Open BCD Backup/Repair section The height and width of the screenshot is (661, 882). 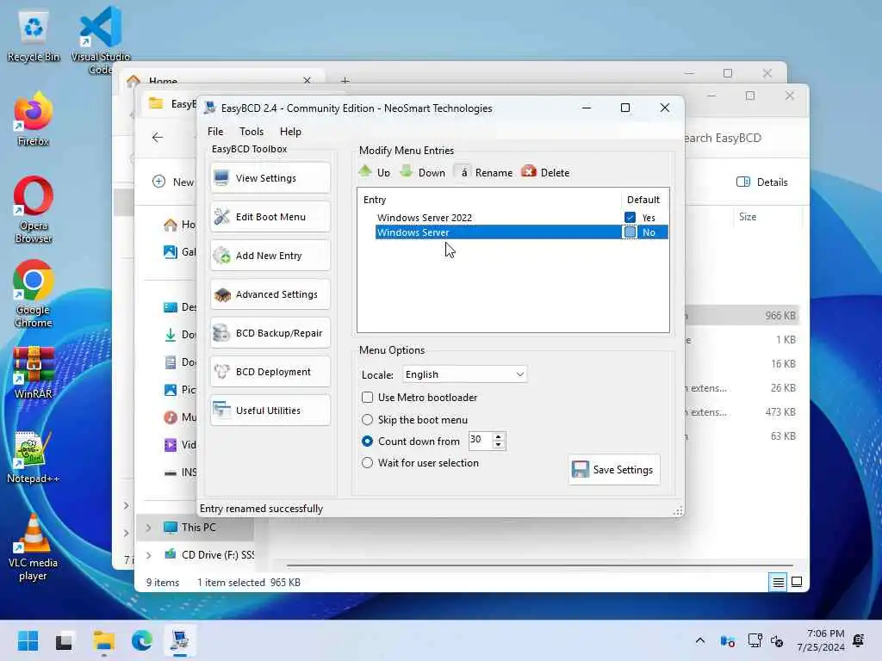click(x=270, y=333)
